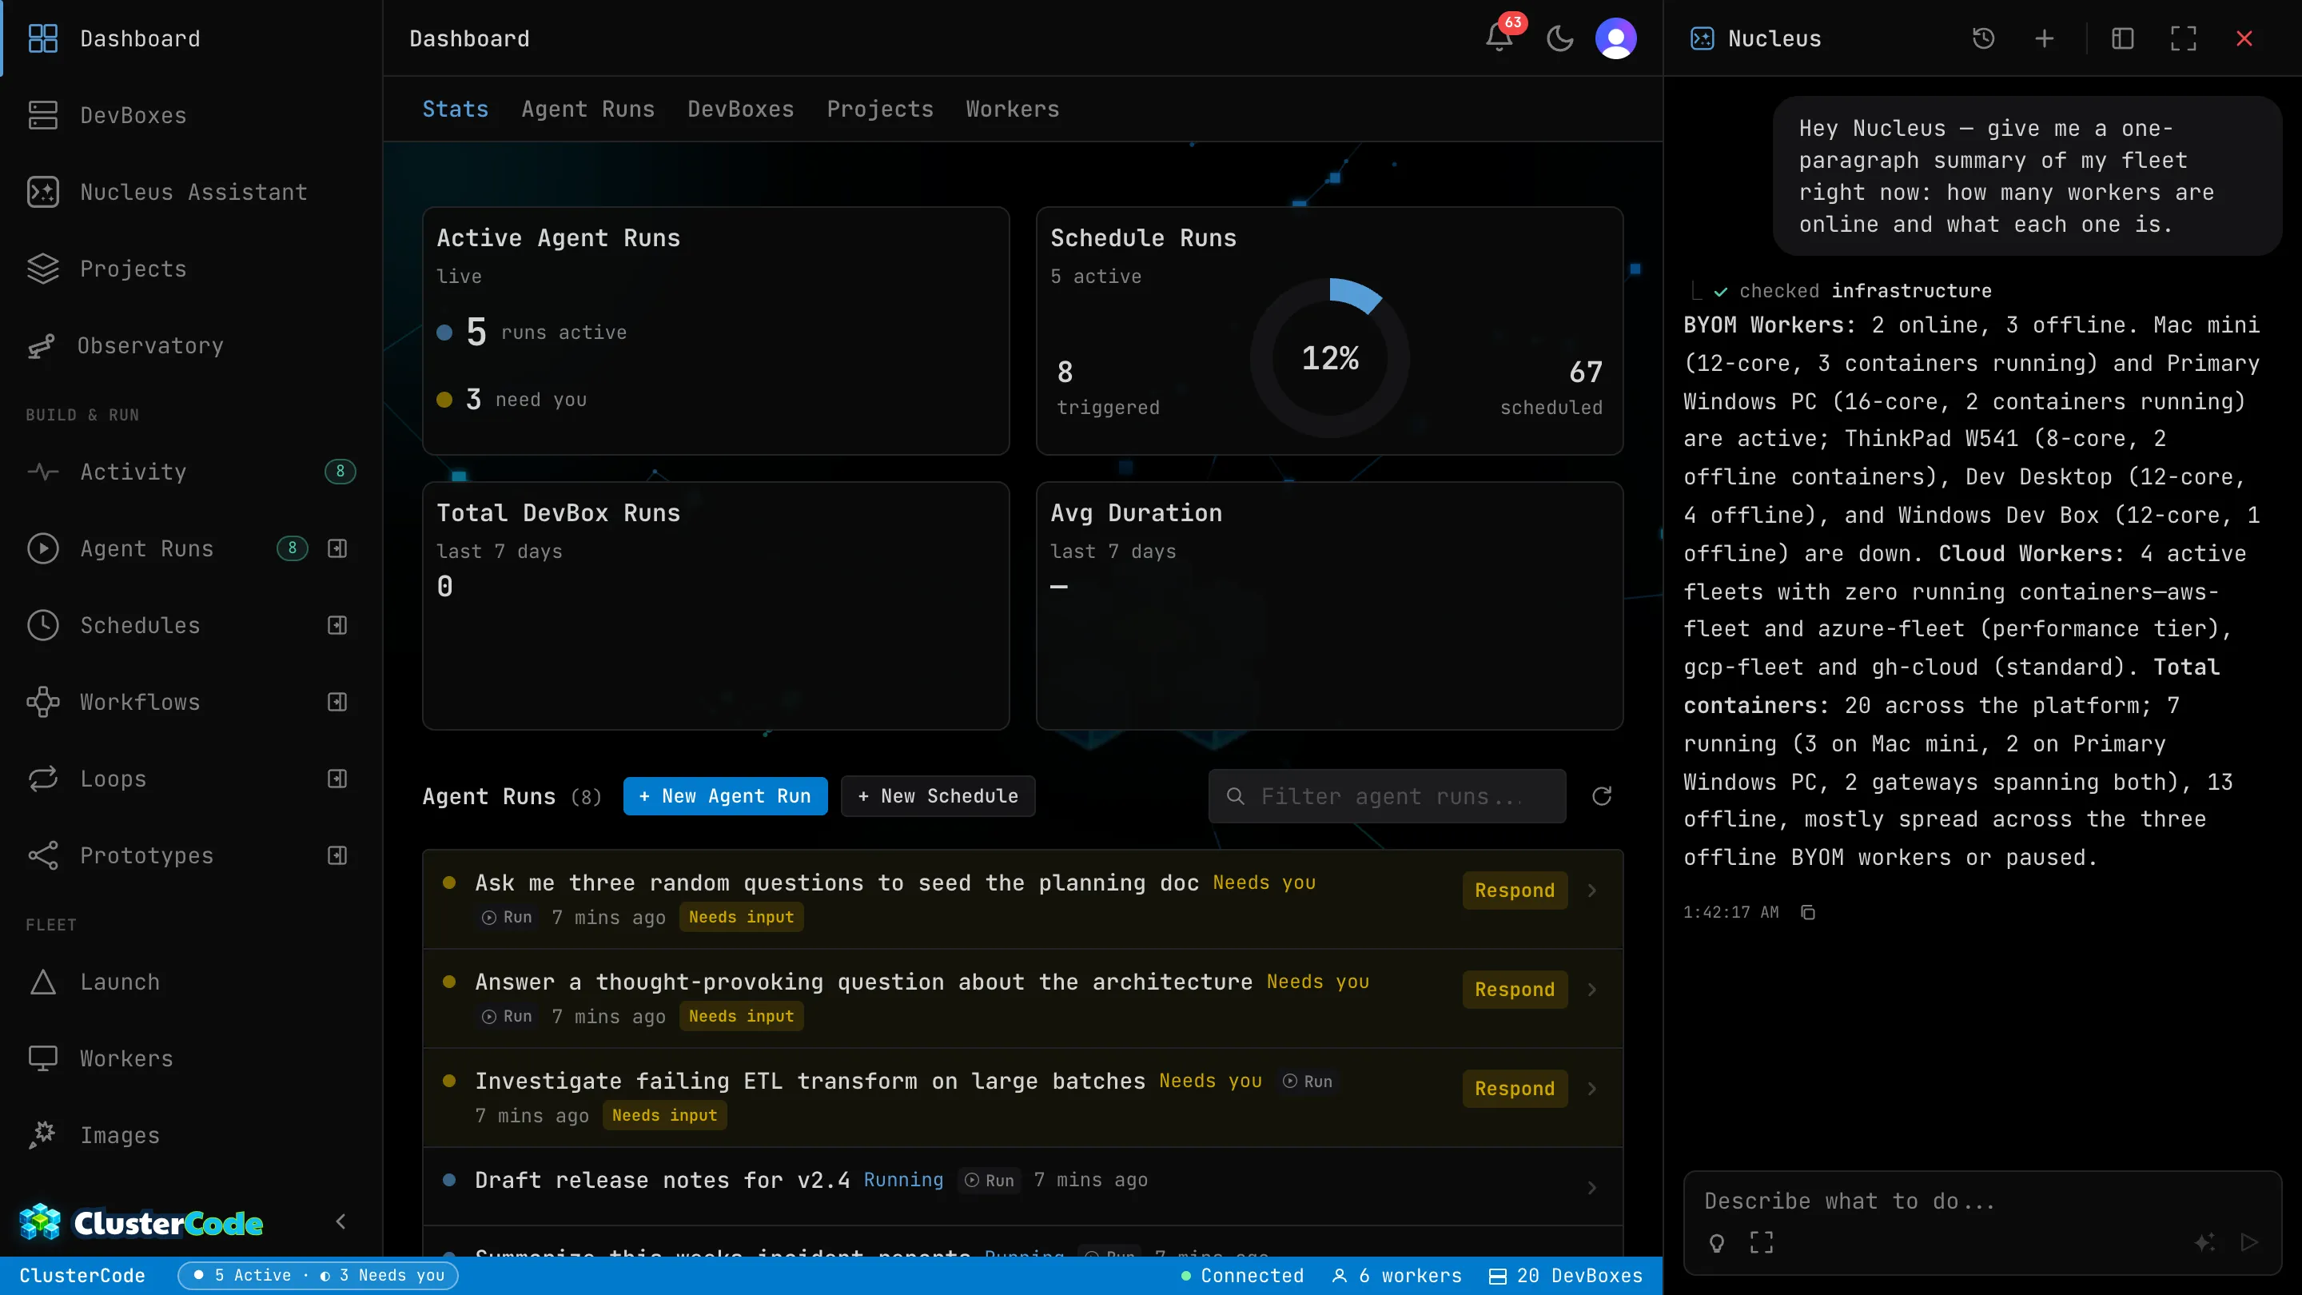Open Workflows in sidebar
This screenshot has height=1295, width=2302.
click(141, 703)
